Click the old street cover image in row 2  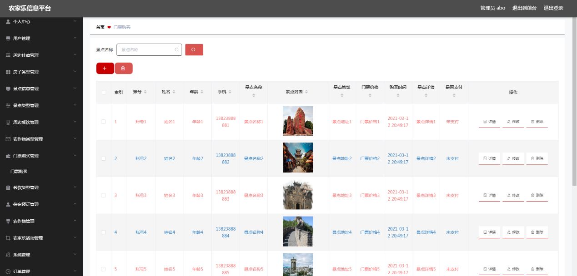pyautogui.click(x=298, y=158)
